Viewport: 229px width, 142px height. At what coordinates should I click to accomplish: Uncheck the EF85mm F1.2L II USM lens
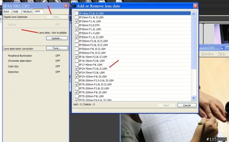click(x=77, y=37)
